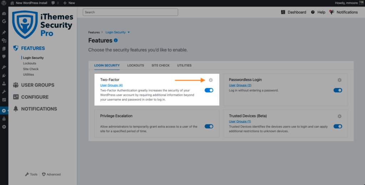Switch to the UTILITIES tab
The image size is (365, 185).
coord(184,65)
